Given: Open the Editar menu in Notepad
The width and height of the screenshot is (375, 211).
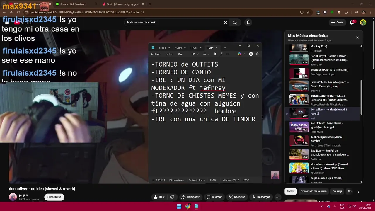Looking at the screenshot, I should pyautogui.click(x=169, y=54).
